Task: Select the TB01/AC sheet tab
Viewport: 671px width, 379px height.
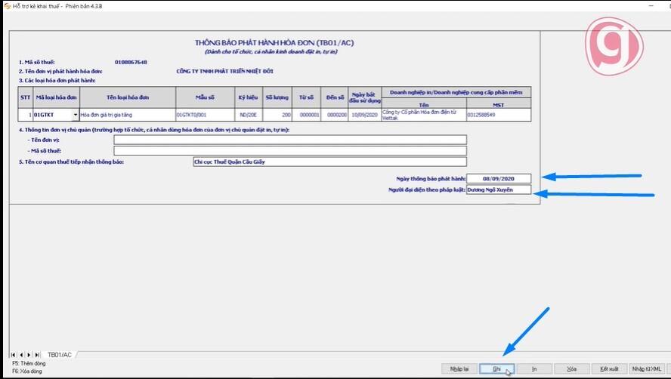Action: tap(60, 355)
